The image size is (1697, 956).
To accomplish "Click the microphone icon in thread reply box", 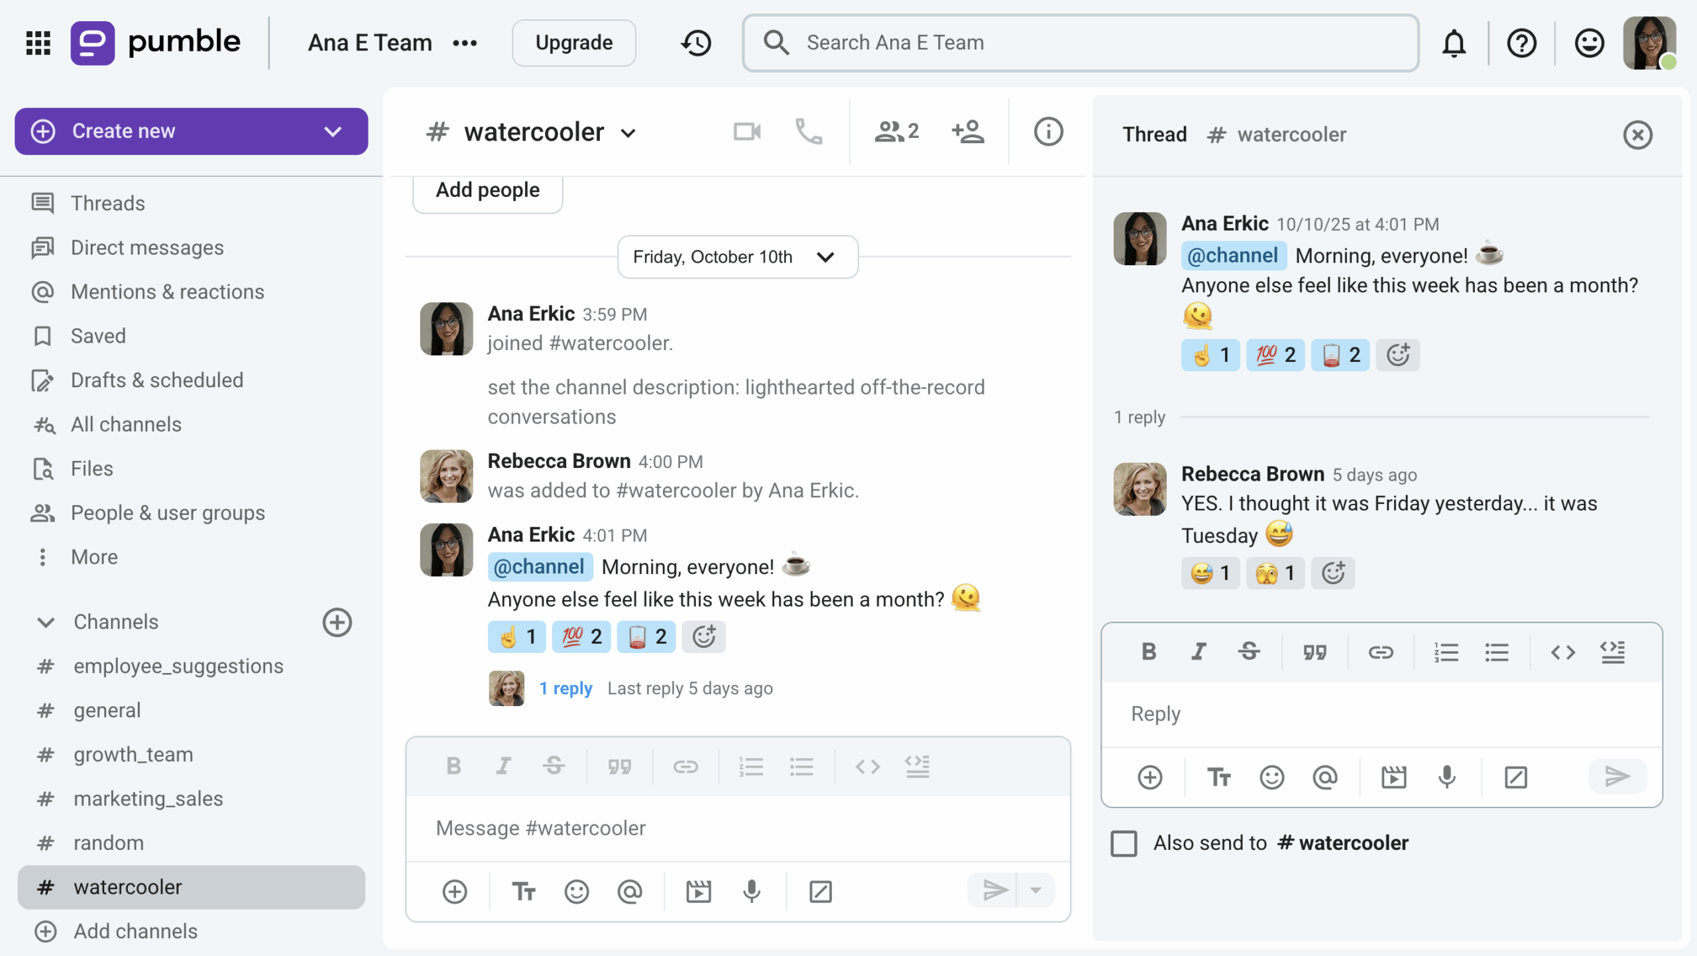I will (x=1446, y=777).
